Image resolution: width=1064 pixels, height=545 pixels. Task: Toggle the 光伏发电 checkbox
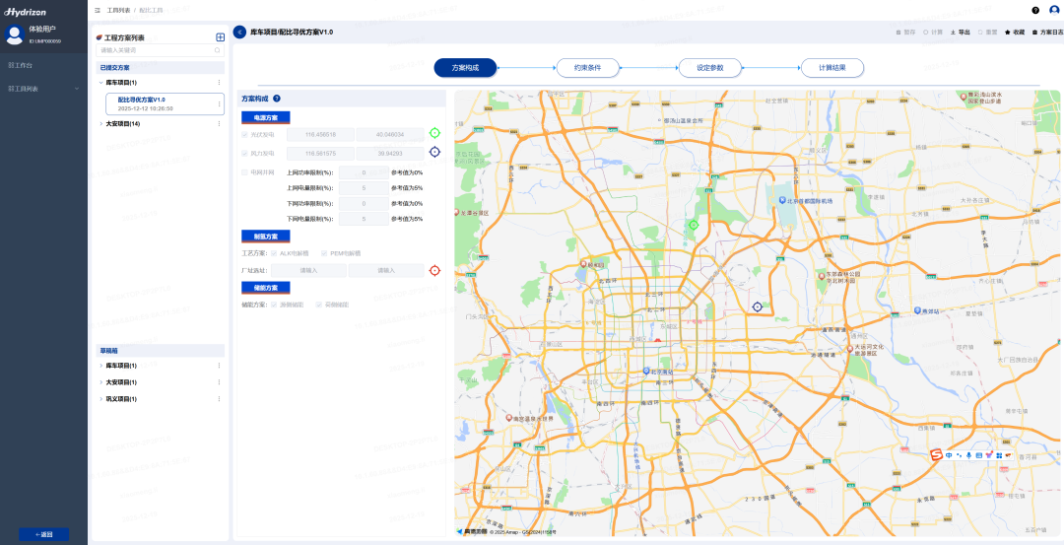pos(245,134)
